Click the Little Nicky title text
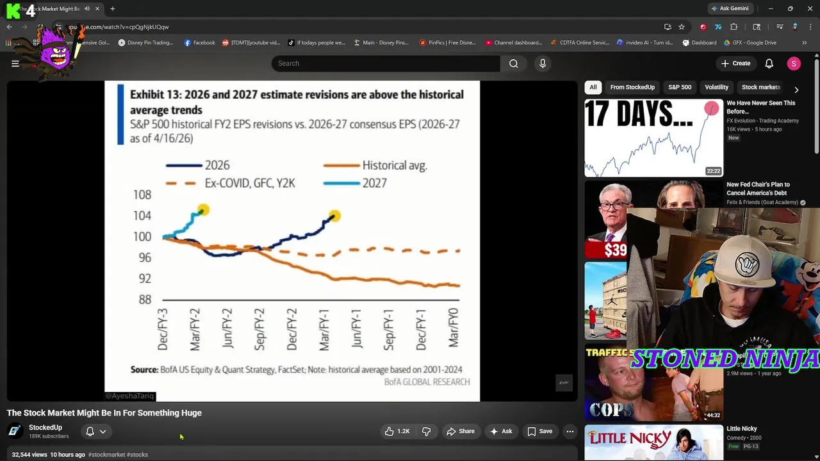The width and height of the screenshot is (820, 461). pyautogui.click(x=742, y=428)
